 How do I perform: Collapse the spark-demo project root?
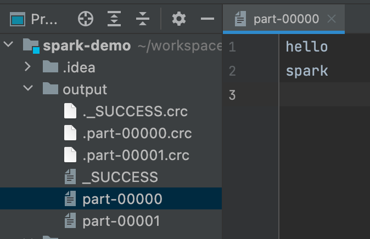(9, 45)
